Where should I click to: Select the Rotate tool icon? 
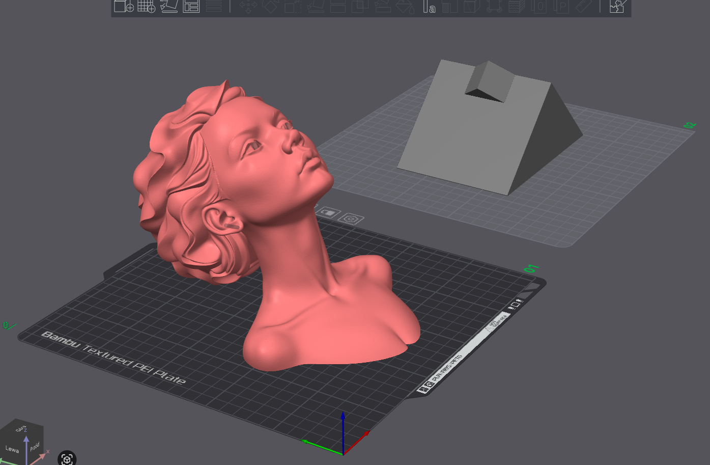(x=271, y=6)
